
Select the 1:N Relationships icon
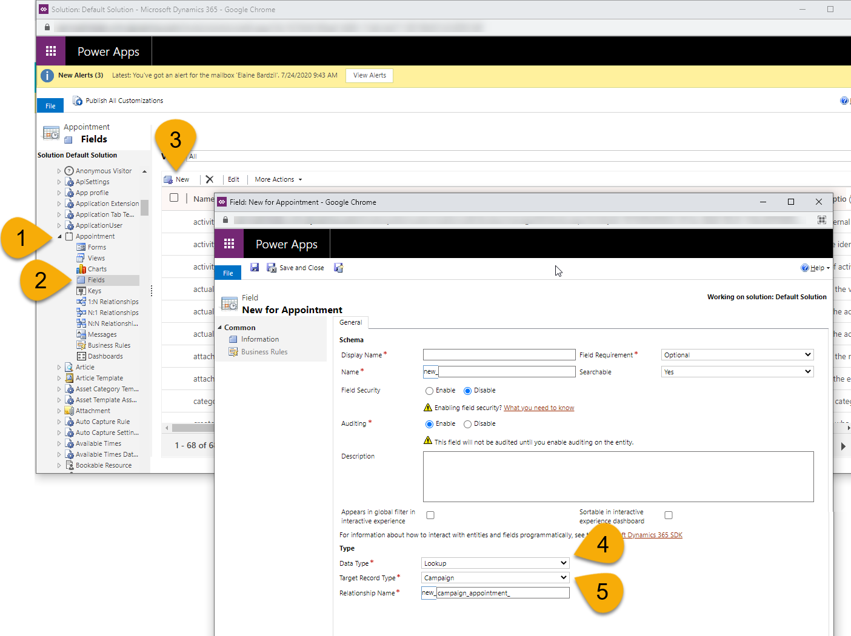81,302
